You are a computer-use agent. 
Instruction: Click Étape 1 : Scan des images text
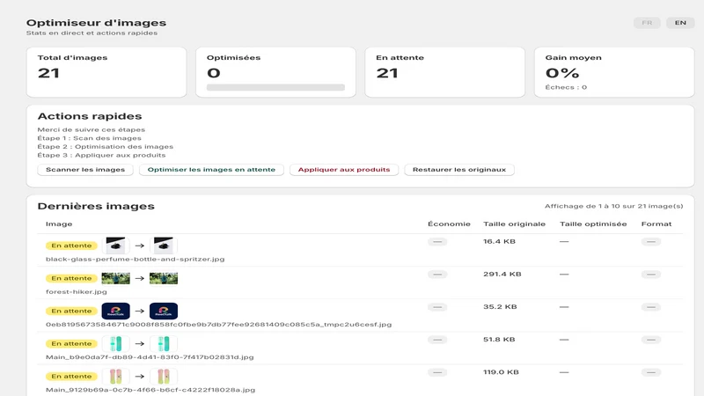pyautogui.click(x=90, y=138)
